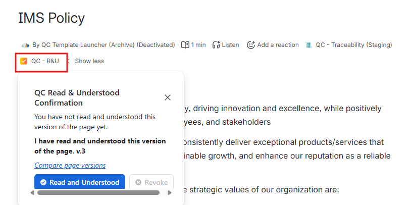
Task: Open the QC Template Launcher author link
Action: tap(104, 45)
